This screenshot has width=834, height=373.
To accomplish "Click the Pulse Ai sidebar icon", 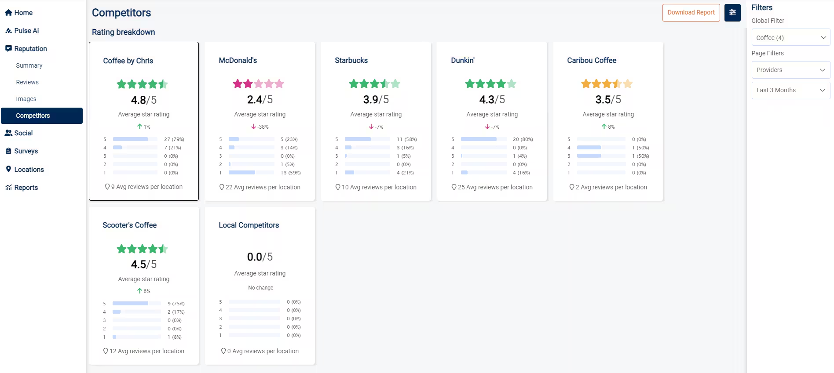I will tap(8, 31).
